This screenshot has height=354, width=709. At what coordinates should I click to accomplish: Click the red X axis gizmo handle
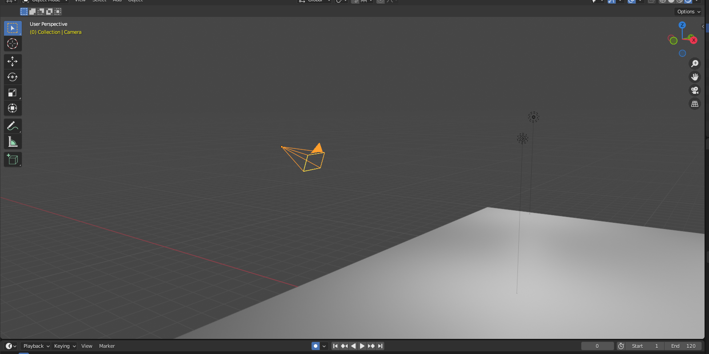(x=693, y=40)
